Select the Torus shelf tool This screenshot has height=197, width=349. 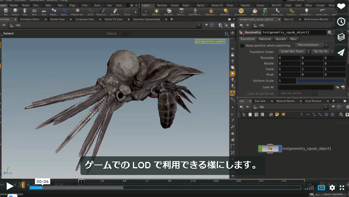tap(34, 12)
